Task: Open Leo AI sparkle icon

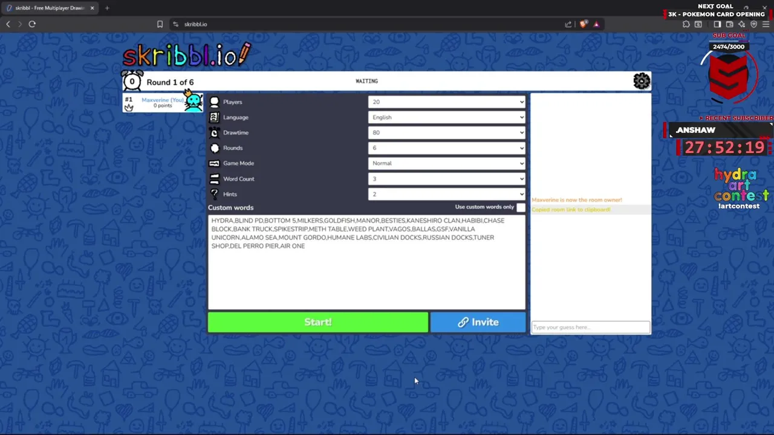Action: [x=742, y=24]
